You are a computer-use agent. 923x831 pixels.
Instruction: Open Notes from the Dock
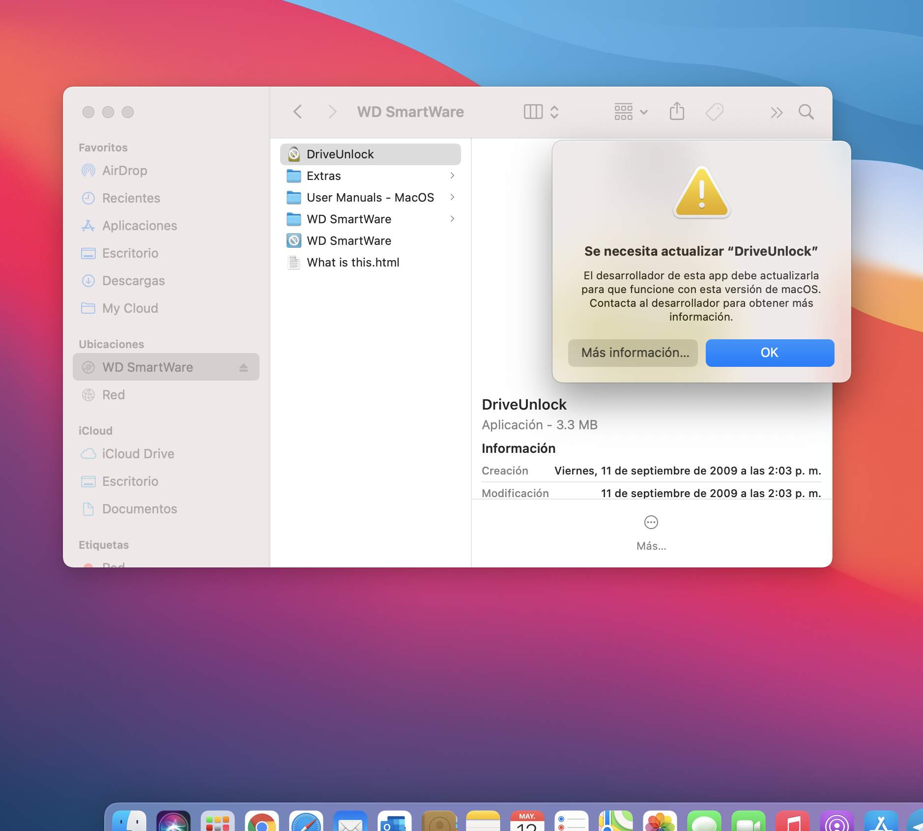(483, 821)
